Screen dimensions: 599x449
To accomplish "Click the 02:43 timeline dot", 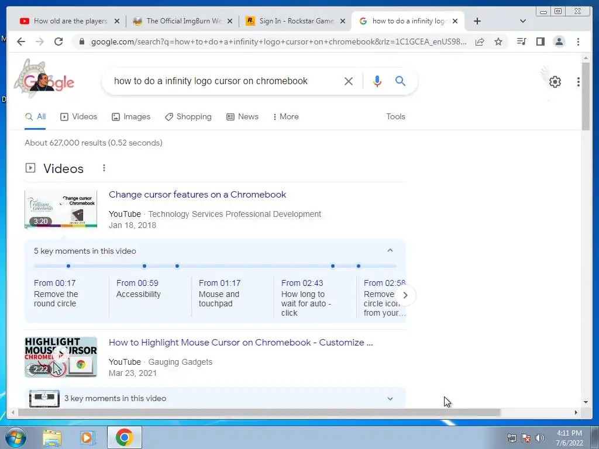I will point(333,266).
